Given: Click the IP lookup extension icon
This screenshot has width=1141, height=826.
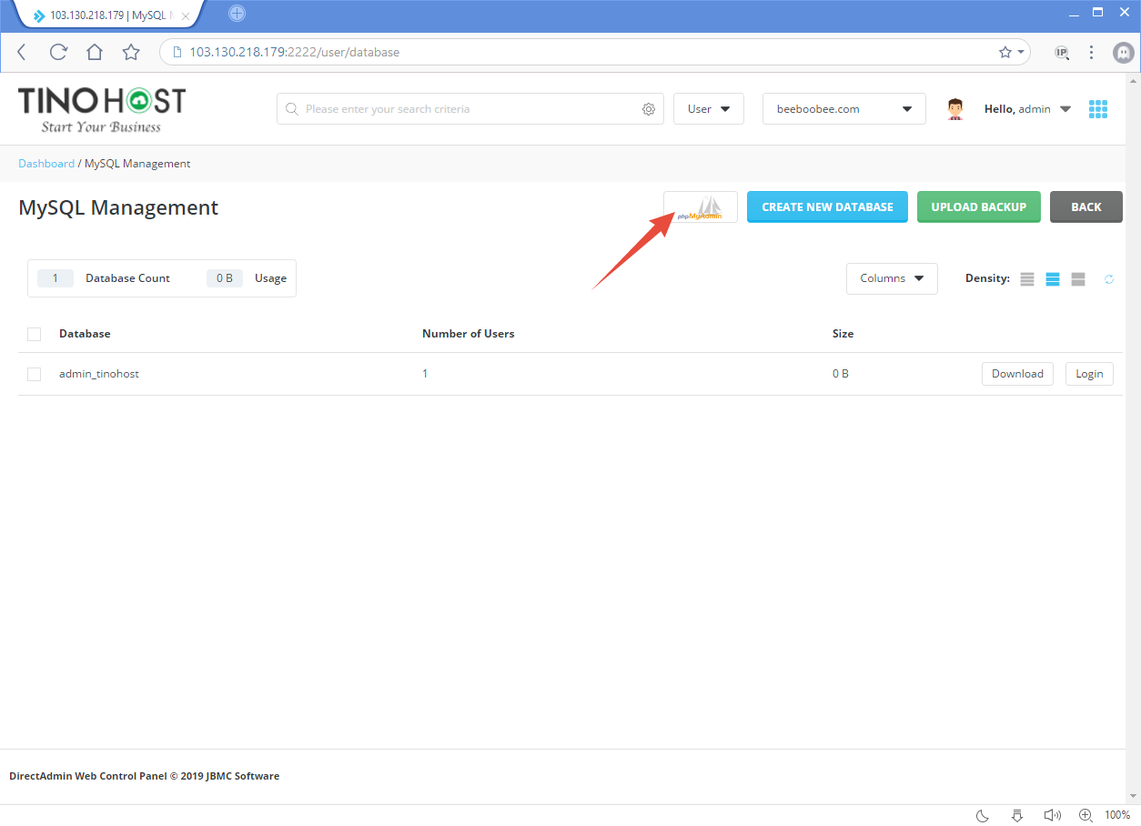Looking at the screenshot, I should click(x=1062, y=52).
